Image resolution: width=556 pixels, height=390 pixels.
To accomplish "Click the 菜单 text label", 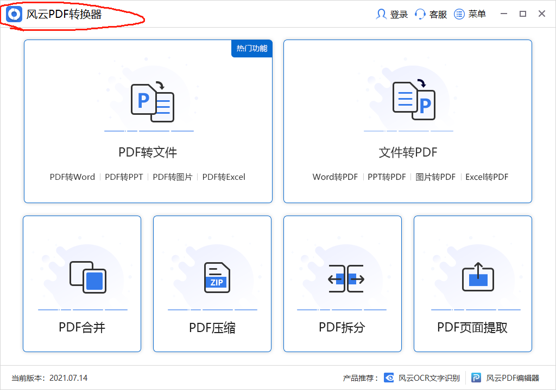I will tap(477, 14).
